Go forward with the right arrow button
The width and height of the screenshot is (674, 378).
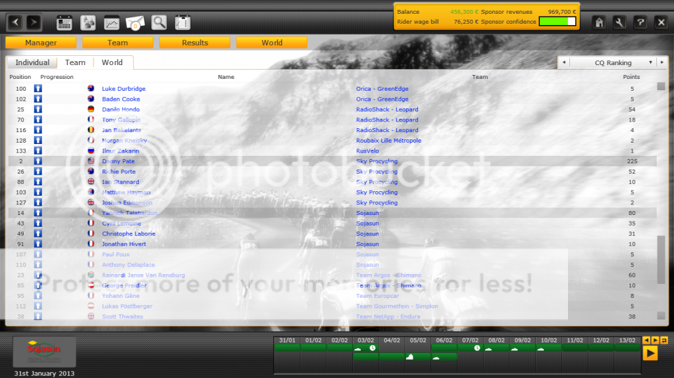[x=34, y=22]
